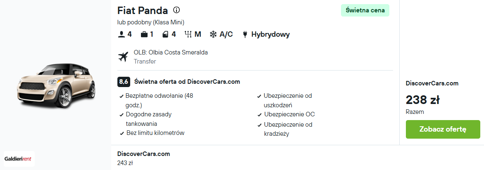
Task: Click Bezpłatne odwołanie (48 godz.) feature
Action: [x=159, y=100]
